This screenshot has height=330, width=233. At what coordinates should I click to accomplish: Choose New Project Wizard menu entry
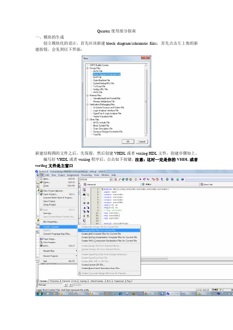click(57, 191)
